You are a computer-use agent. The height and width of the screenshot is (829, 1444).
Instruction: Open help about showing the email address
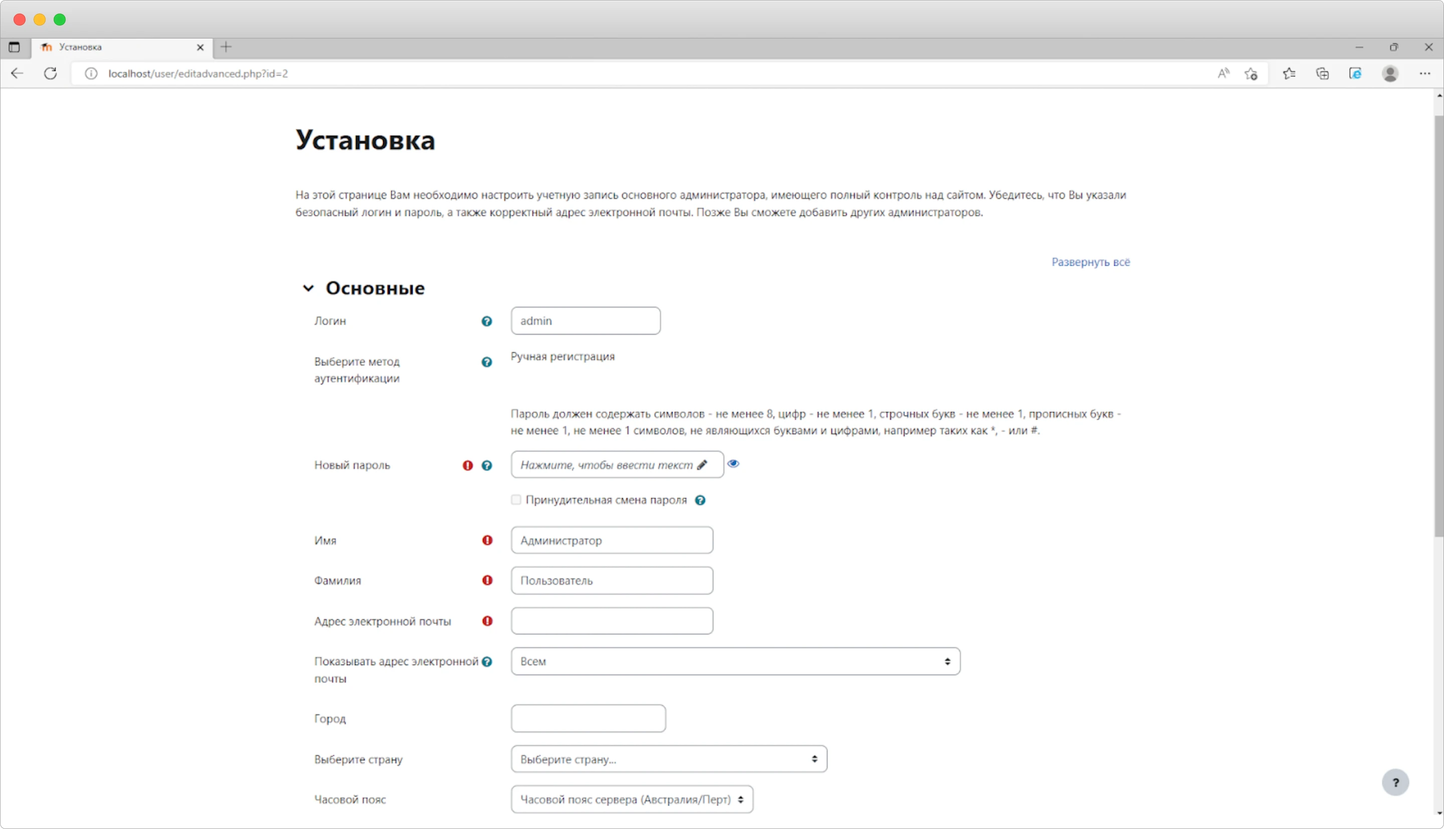click(487, 661)
